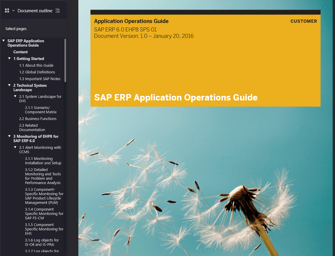
Task: Jump to 2.2 Business Functions
Action: coord(38,119)
